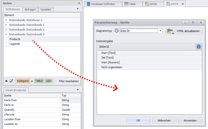Select the Wert [Numeric] row
The image size is (208, 129).
(149, 62)
